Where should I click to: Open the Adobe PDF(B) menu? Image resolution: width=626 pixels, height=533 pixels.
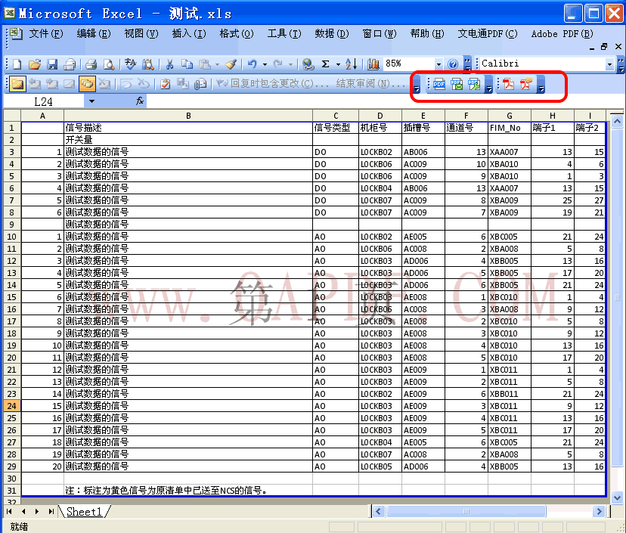coord(562,33)
